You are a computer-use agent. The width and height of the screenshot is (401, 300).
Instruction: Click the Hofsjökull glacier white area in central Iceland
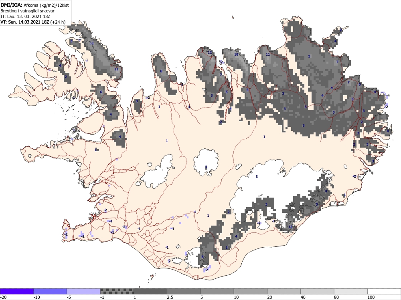(x=206, y=162)
